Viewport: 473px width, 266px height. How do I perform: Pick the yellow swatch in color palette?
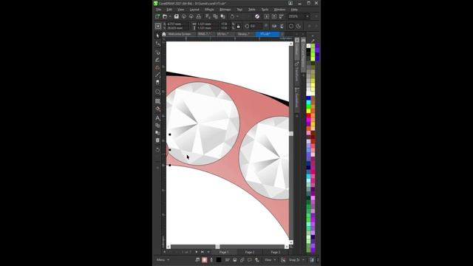click(x=308, y=111)
